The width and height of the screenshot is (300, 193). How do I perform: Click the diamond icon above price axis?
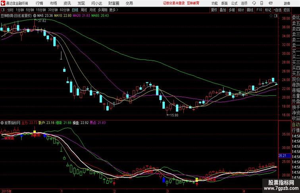click(271, 16)
